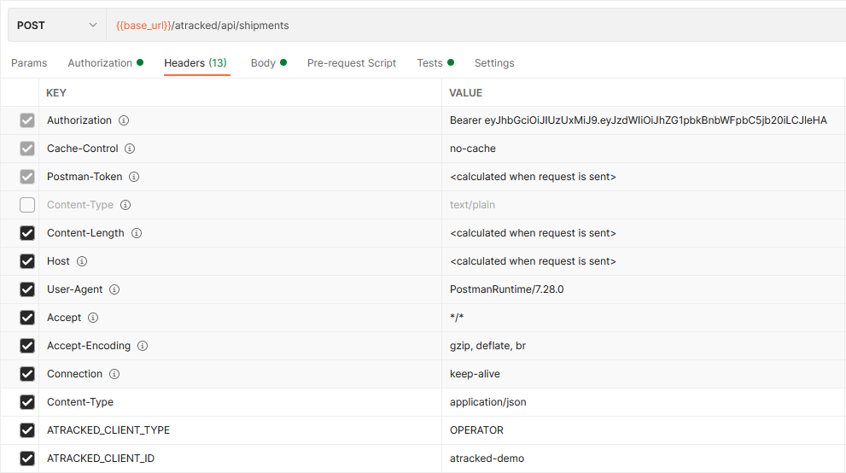Click the KEY column header
This screenshot has height=473, width=846.
[56, 93]
